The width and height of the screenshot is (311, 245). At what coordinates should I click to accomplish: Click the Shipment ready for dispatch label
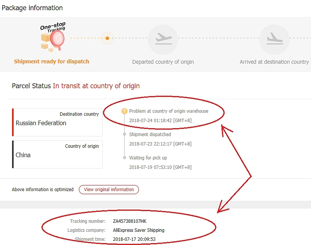coord(52,61)
